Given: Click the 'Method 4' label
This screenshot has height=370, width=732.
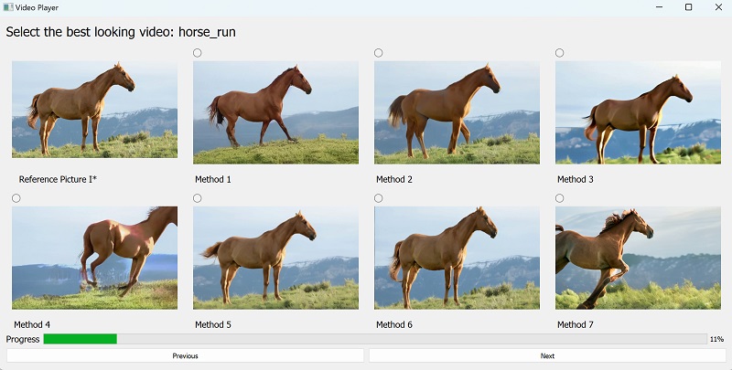Looking at the screenshot, I should point(32,325).
